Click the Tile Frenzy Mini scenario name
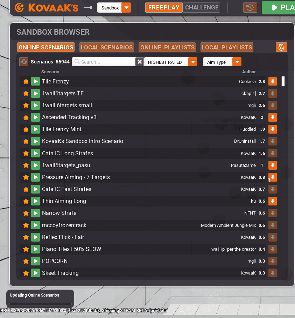The height and width of the screenshot is (318, 295). pos(62,129)
